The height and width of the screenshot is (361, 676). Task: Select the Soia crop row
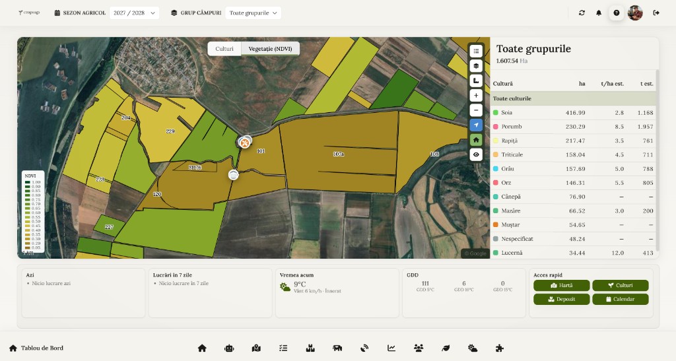(x=573, y=112)
